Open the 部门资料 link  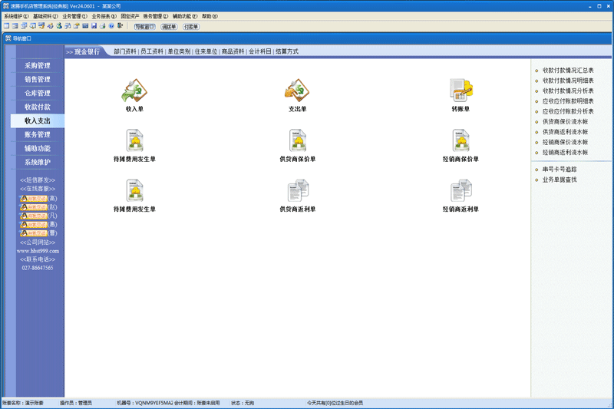coord(125,51)
